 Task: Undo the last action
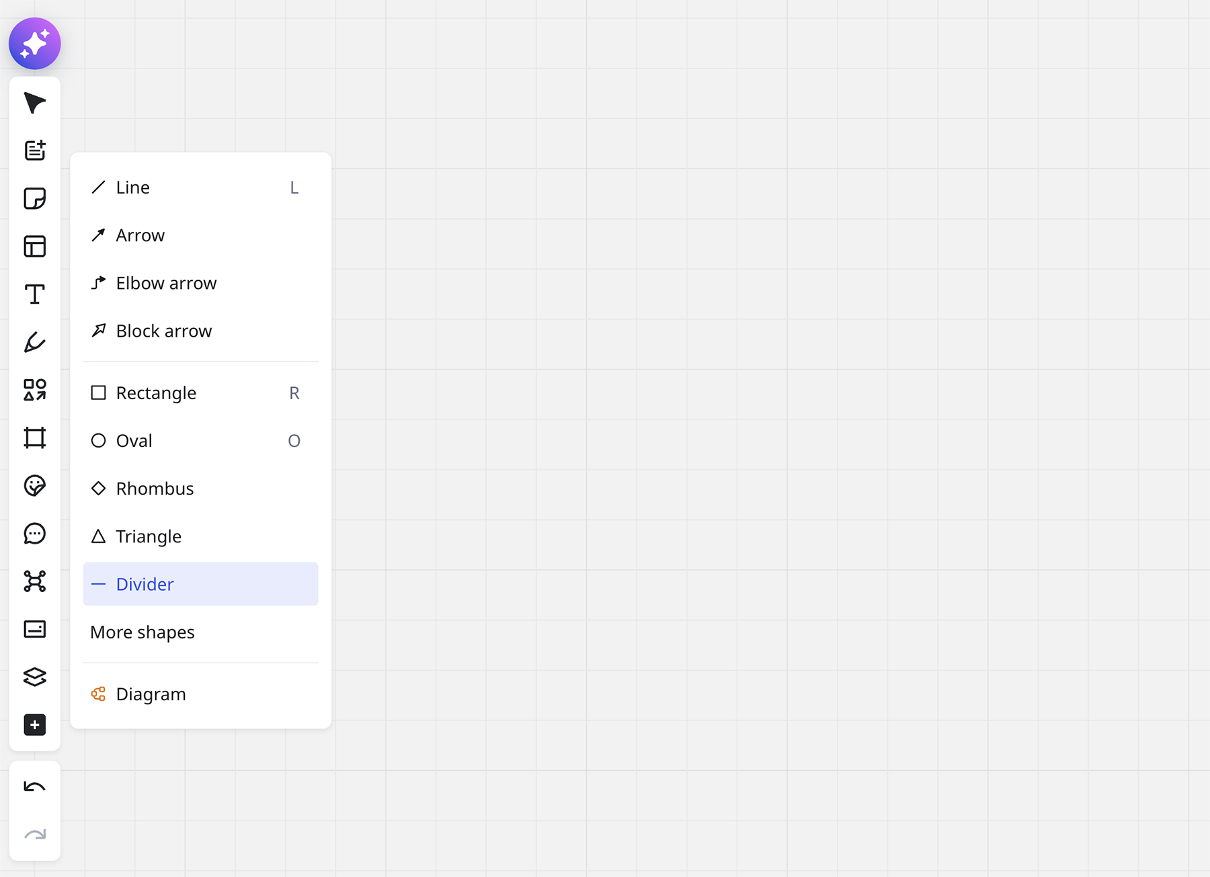[x=34, y=786]
